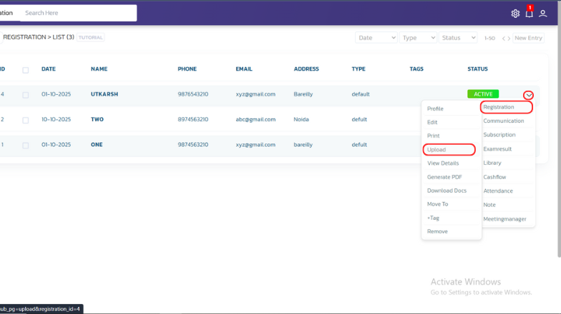Image resolution: width=561 pixels, height=314 pixels.
Task: Select Attendance in the module submenu
Action: (498, 191)
